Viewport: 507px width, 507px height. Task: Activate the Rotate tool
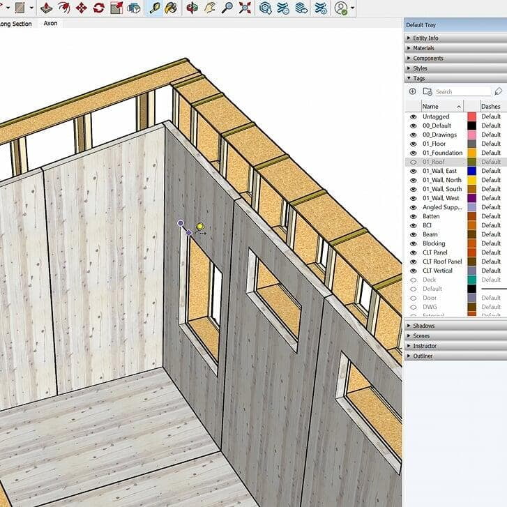98,8
